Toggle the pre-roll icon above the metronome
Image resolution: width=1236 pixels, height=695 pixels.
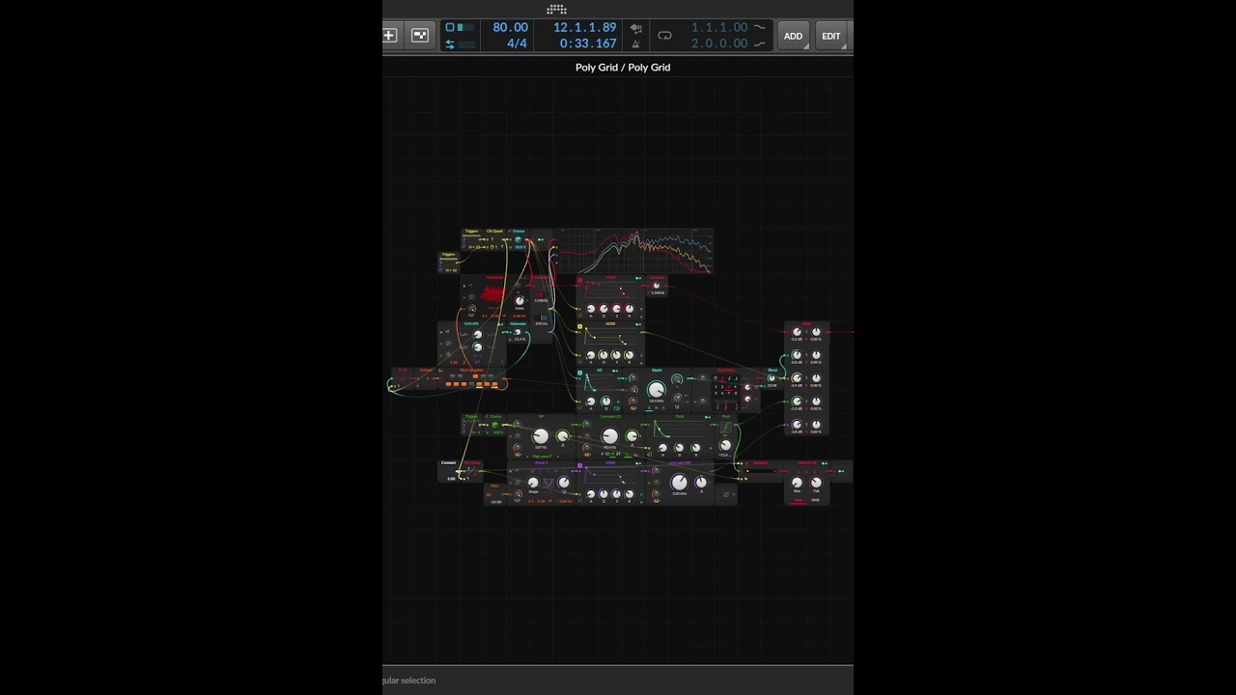tap(635, 28)
